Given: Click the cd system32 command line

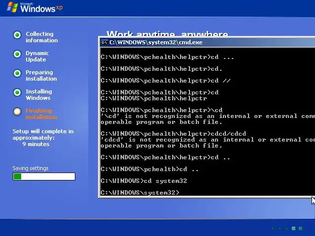Looking at the screenshot, I should point(144,181).
